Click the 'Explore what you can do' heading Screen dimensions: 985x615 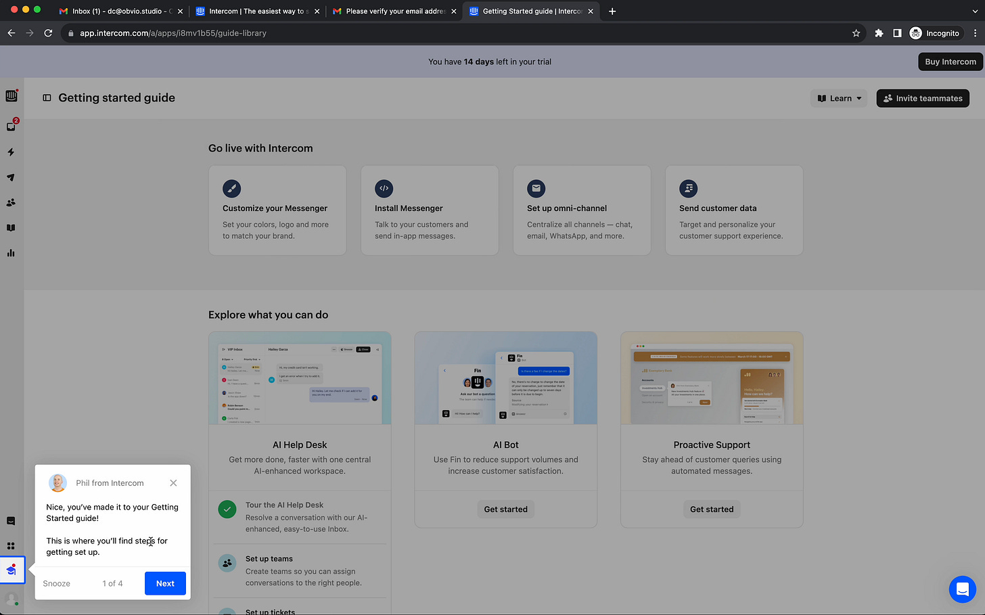pyautogui.click(x=268, y=315)
